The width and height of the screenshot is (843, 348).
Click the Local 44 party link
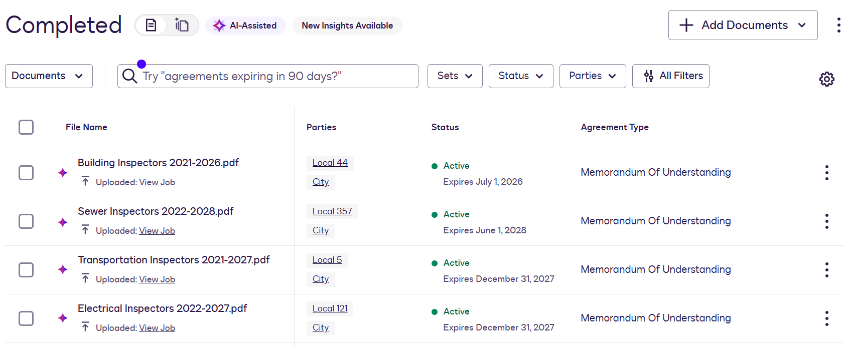[330, 163]
